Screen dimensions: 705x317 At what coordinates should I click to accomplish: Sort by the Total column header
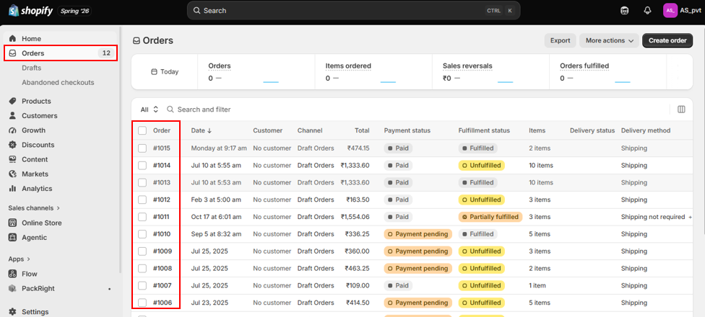point(362,130)
